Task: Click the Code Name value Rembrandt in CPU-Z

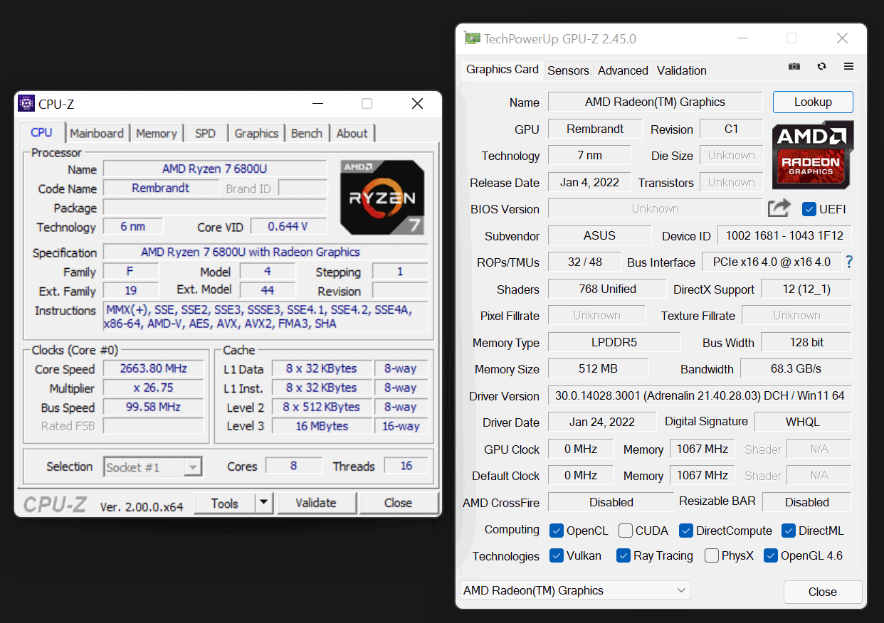Action: [162, 188]
